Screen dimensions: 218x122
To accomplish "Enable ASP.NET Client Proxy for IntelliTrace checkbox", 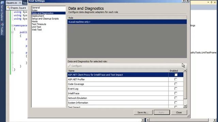I will [x=176, y=75].
